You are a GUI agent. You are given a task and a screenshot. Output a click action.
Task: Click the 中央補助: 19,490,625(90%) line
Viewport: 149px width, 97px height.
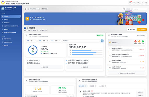coord(78,60)
